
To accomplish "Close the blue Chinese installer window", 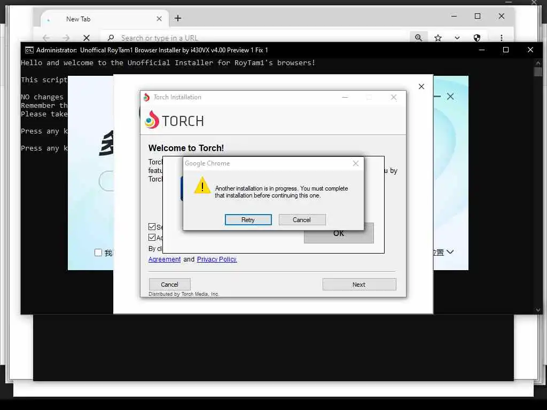I will click(450, 97).
